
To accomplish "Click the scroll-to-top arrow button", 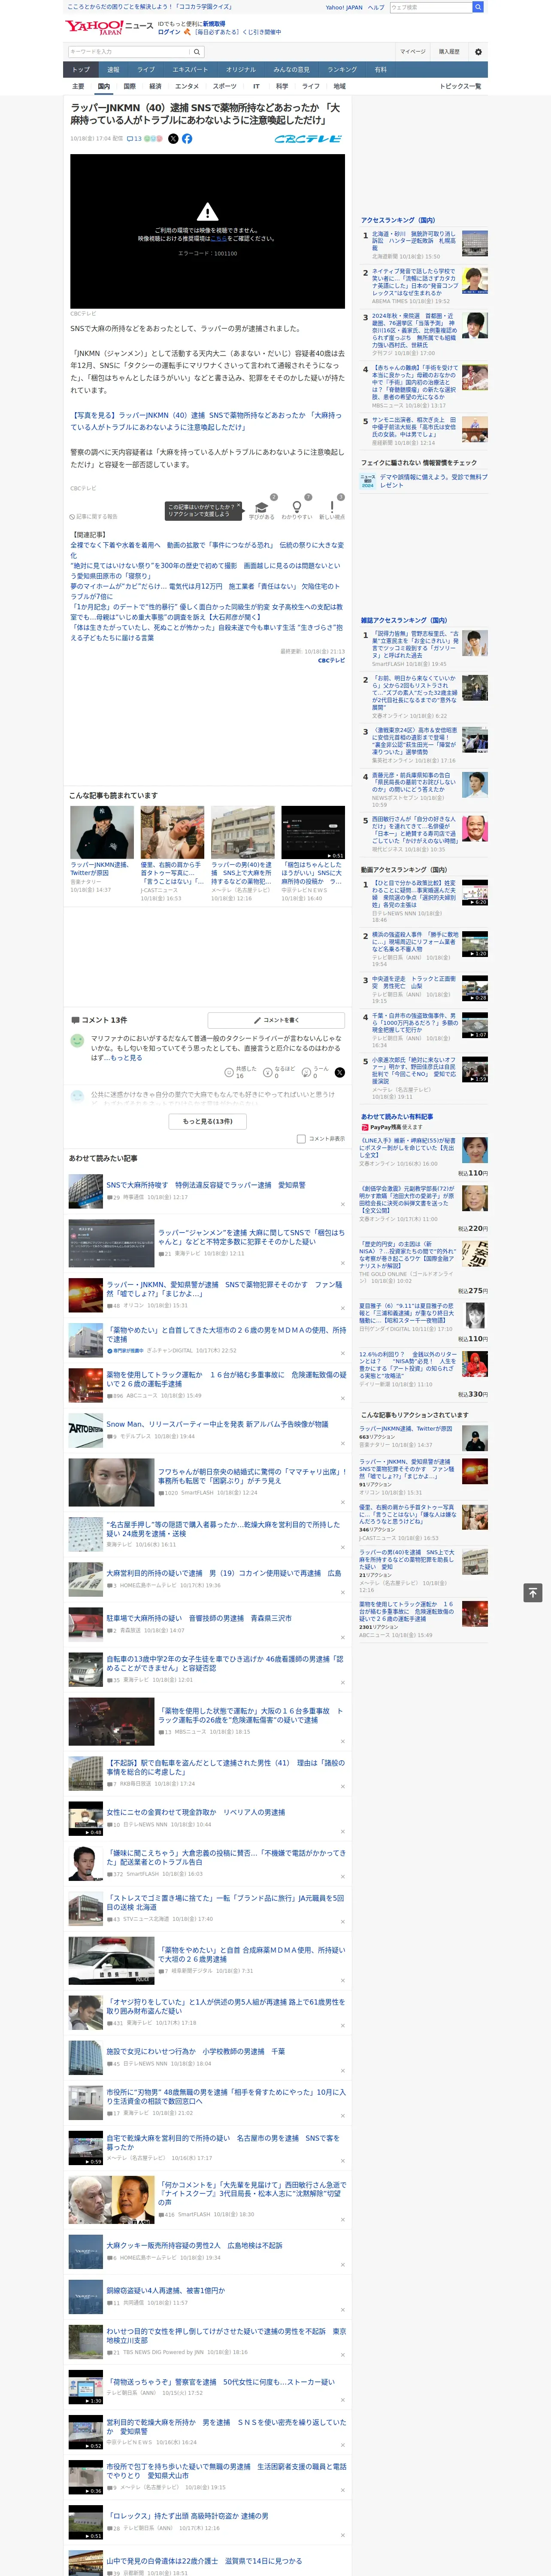I will [533, 1592].
